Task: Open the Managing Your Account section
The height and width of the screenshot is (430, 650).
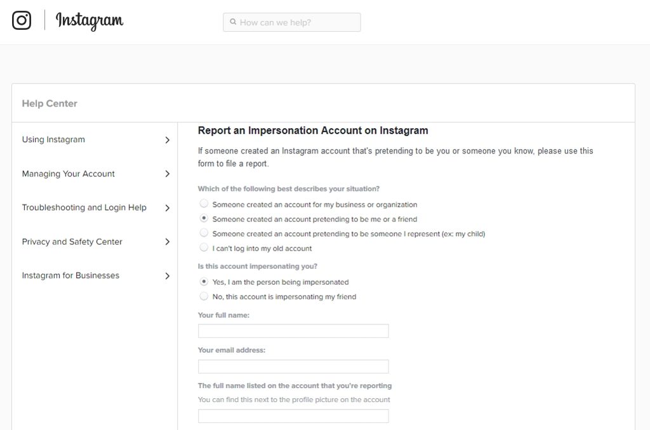Action: pos(69,174)
